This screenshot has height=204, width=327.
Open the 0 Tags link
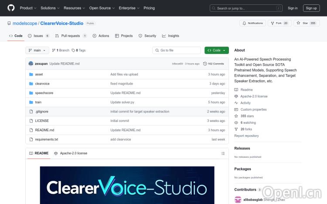pyautogui.click(x=78, y=51)
